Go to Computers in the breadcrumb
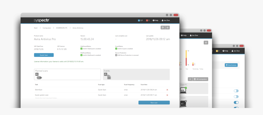This screenshot has height=115, width=263. pos(46,28)
